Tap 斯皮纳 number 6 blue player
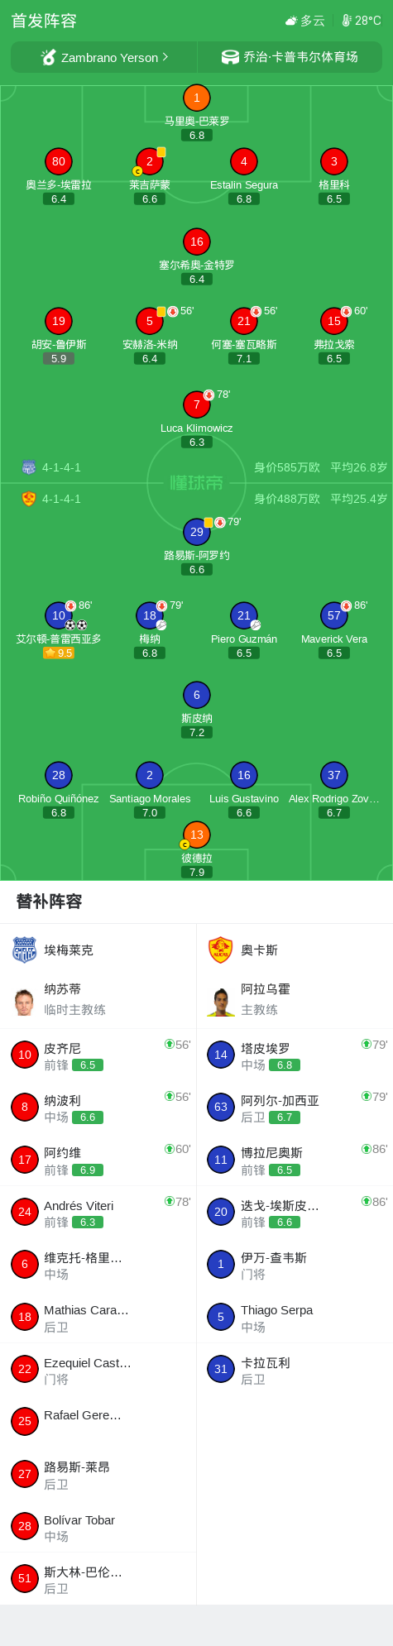 197,696
